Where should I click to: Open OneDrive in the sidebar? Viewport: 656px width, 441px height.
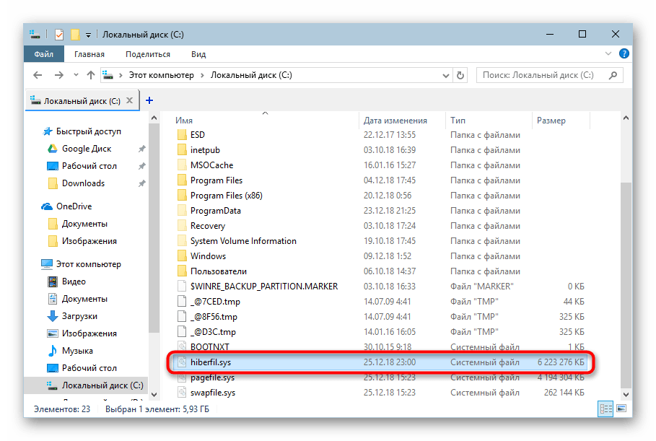(x=74, y=206)
